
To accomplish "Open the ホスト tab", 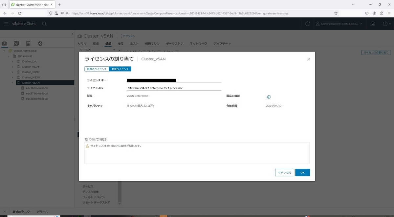I will 134,44.
